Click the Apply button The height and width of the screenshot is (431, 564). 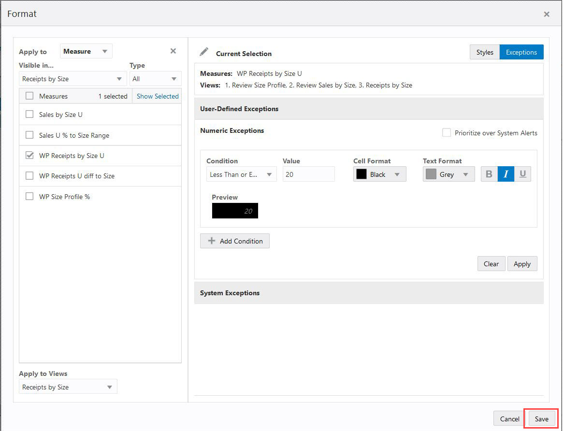pyautogui.click(x=522, y=264)
